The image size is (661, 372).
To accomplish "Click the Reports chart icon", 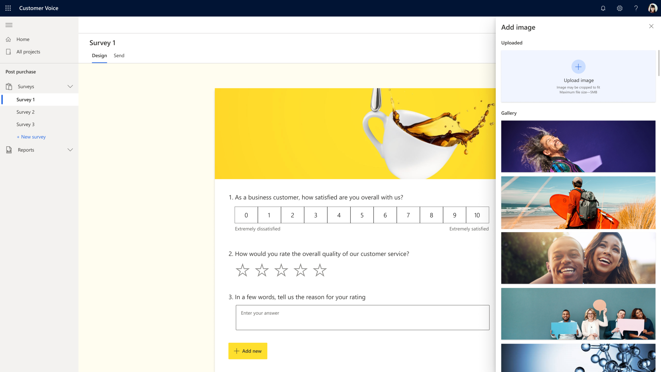I will [9, 150].
